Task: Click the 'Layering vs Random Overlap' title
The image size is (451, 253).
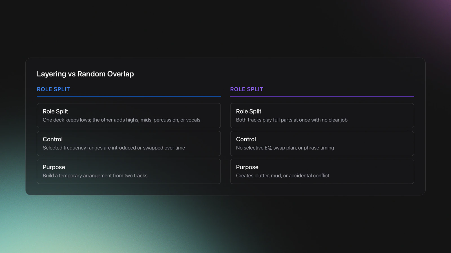Action: [x=85, y=74]
